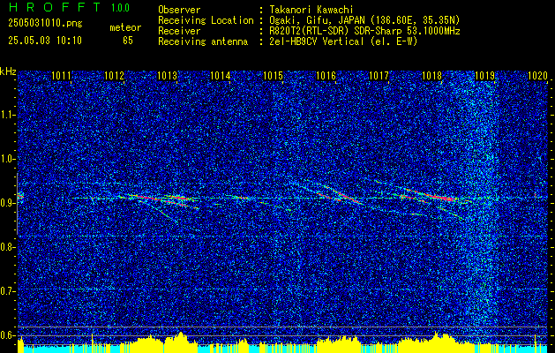Click the 0.7 frequency axis label
Image resolution: width=555 pixels, height=353 pixels.
8,291
